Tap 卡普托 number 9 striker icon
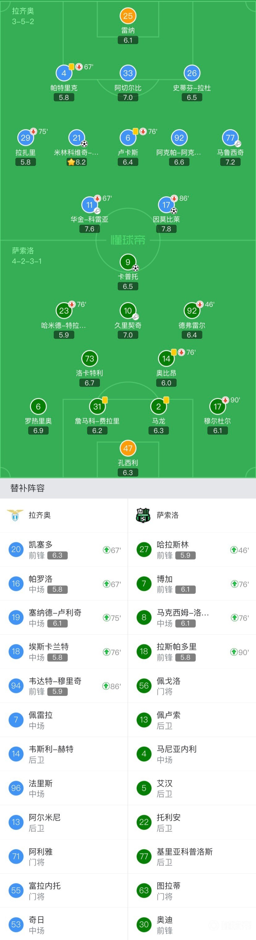This screenshot has width=256, height=940. click(x=128, y=262)
